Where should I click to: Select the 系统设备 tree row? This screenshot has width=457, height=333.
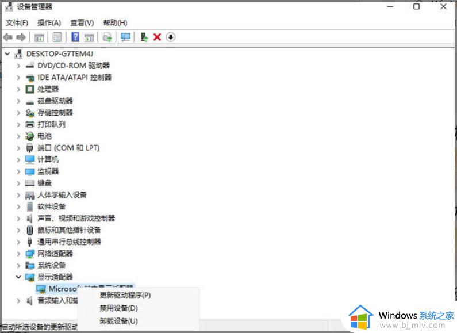pyautogui.click(x=51, y=265)
